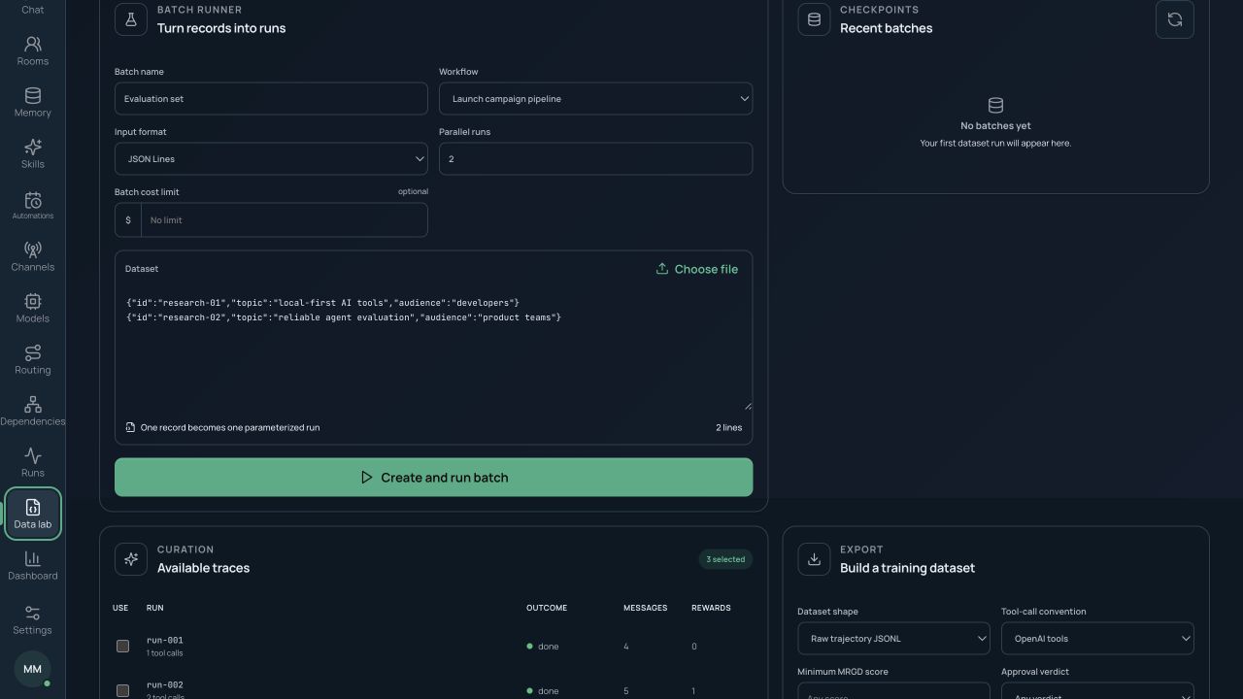Click the Batch Runner flask icon
The image size is (1243, 699).
point(131,19)
